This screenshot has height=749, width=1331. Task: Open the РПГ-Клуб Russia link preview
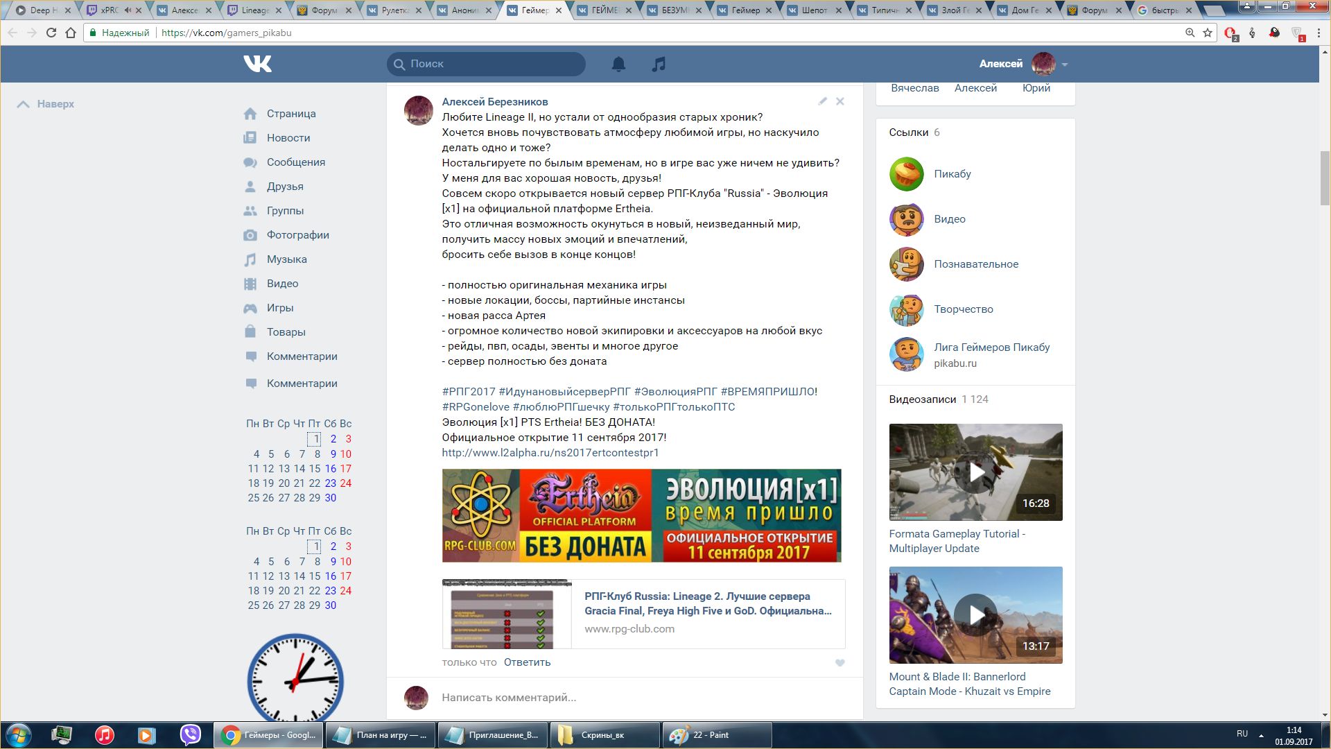[x=643, y=614]
